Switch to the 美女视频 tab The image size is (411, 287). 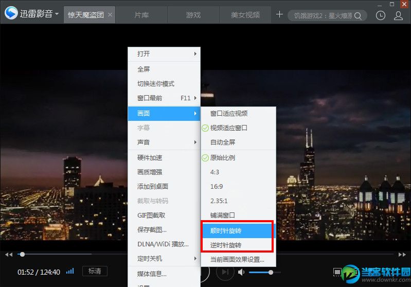[x=245, y=15]
